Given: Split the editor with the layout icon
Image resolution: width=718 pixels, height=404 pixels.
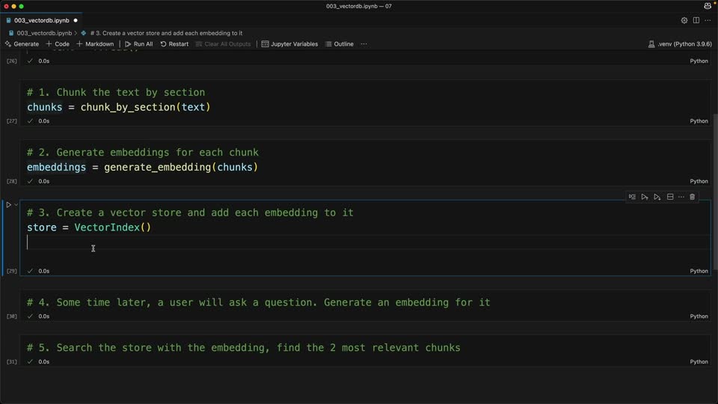Looking at the screenshot, I should click(x=696, y=20).
